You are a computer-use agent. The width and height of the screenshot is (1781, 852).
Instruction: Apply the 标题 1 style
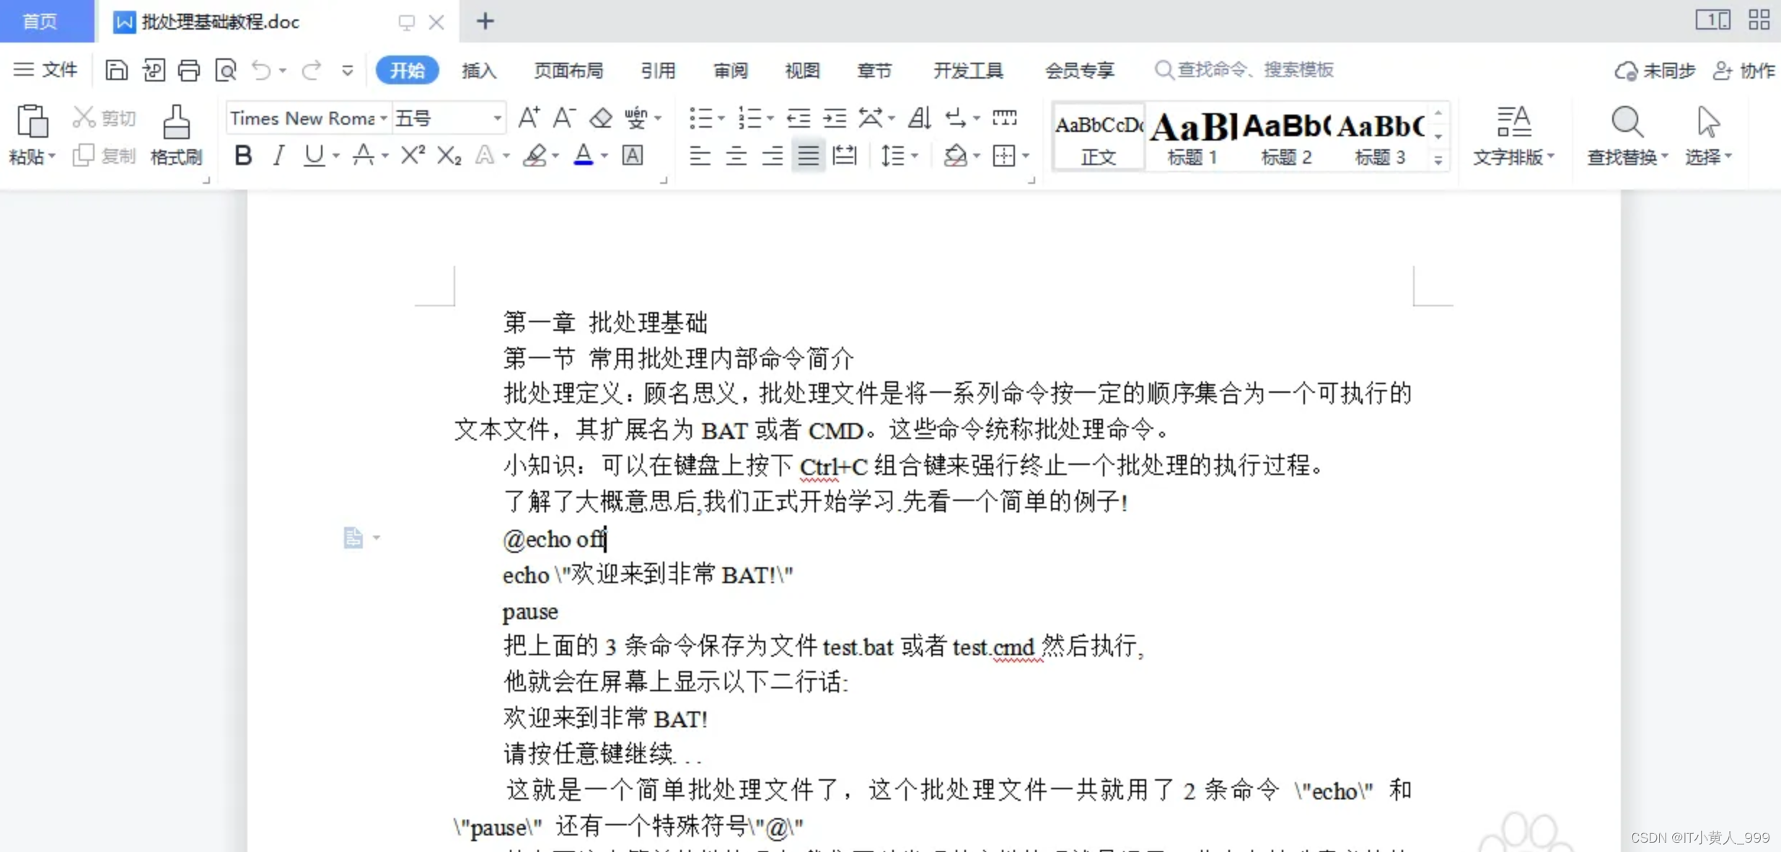[1192, 137]
